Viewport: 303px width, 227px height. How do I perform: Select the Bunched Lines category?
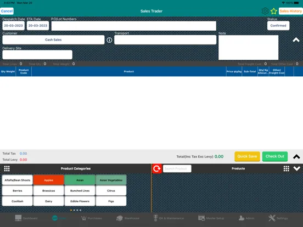[x=80, y=191]
